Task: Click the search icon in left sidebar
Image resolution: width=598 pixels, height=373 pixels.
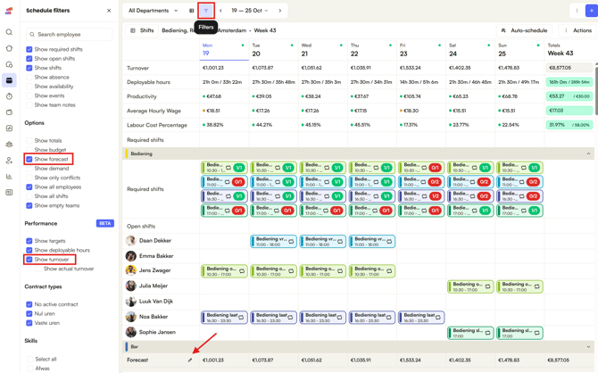Action: (9, 32)
